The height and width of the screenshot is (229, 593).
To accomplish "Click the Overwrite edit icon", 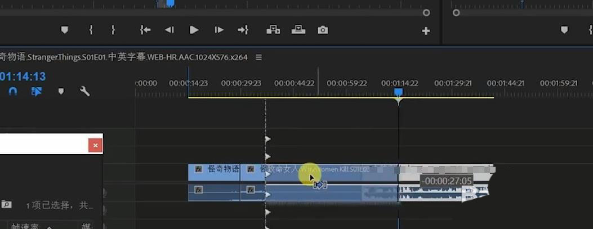I will pyautogui.click(x=298, y=30).
